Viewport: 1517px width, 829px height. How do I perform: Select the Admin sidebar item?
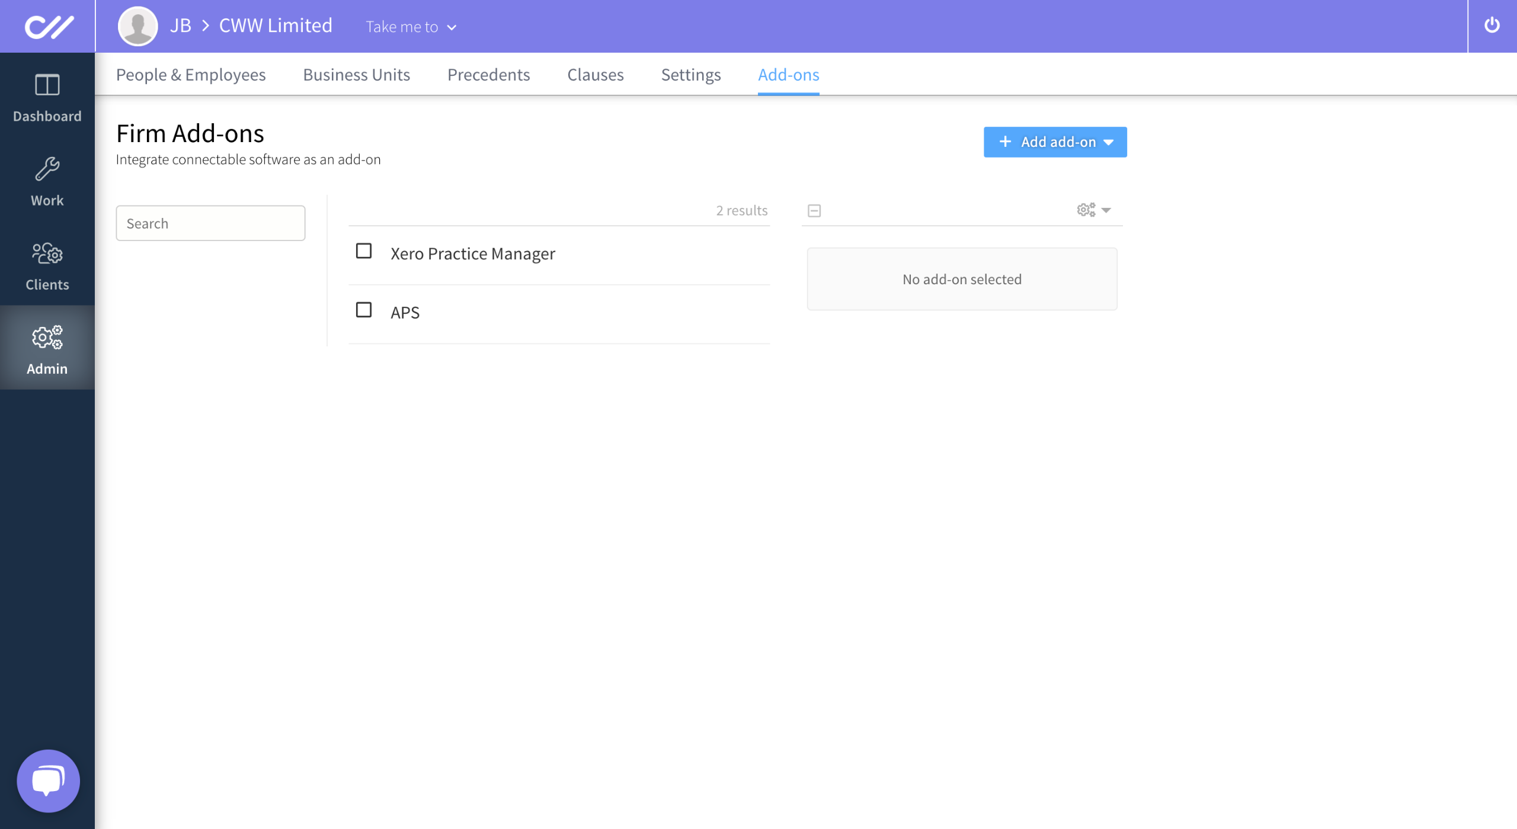click(x=47, y=350)
